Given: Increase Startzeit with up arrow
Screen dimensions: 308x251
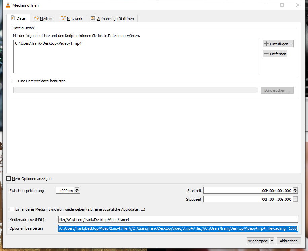Looking at the screenshot, I should [295, 189].
